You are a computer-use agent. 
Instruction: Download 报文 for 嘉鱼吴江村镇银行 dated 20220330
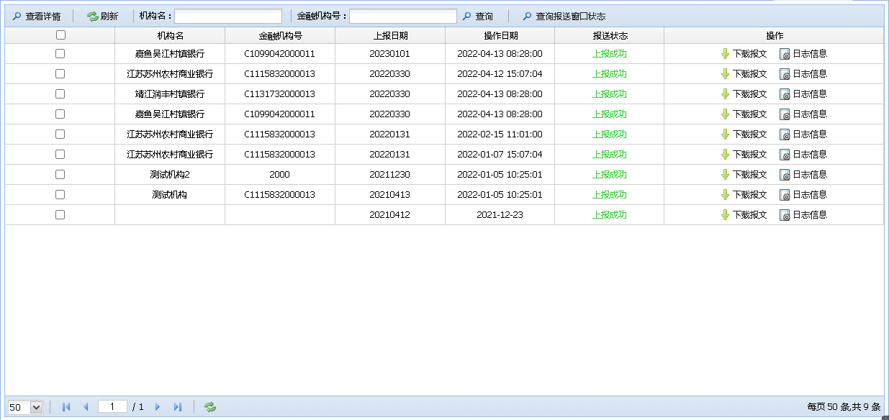[744, 114]
